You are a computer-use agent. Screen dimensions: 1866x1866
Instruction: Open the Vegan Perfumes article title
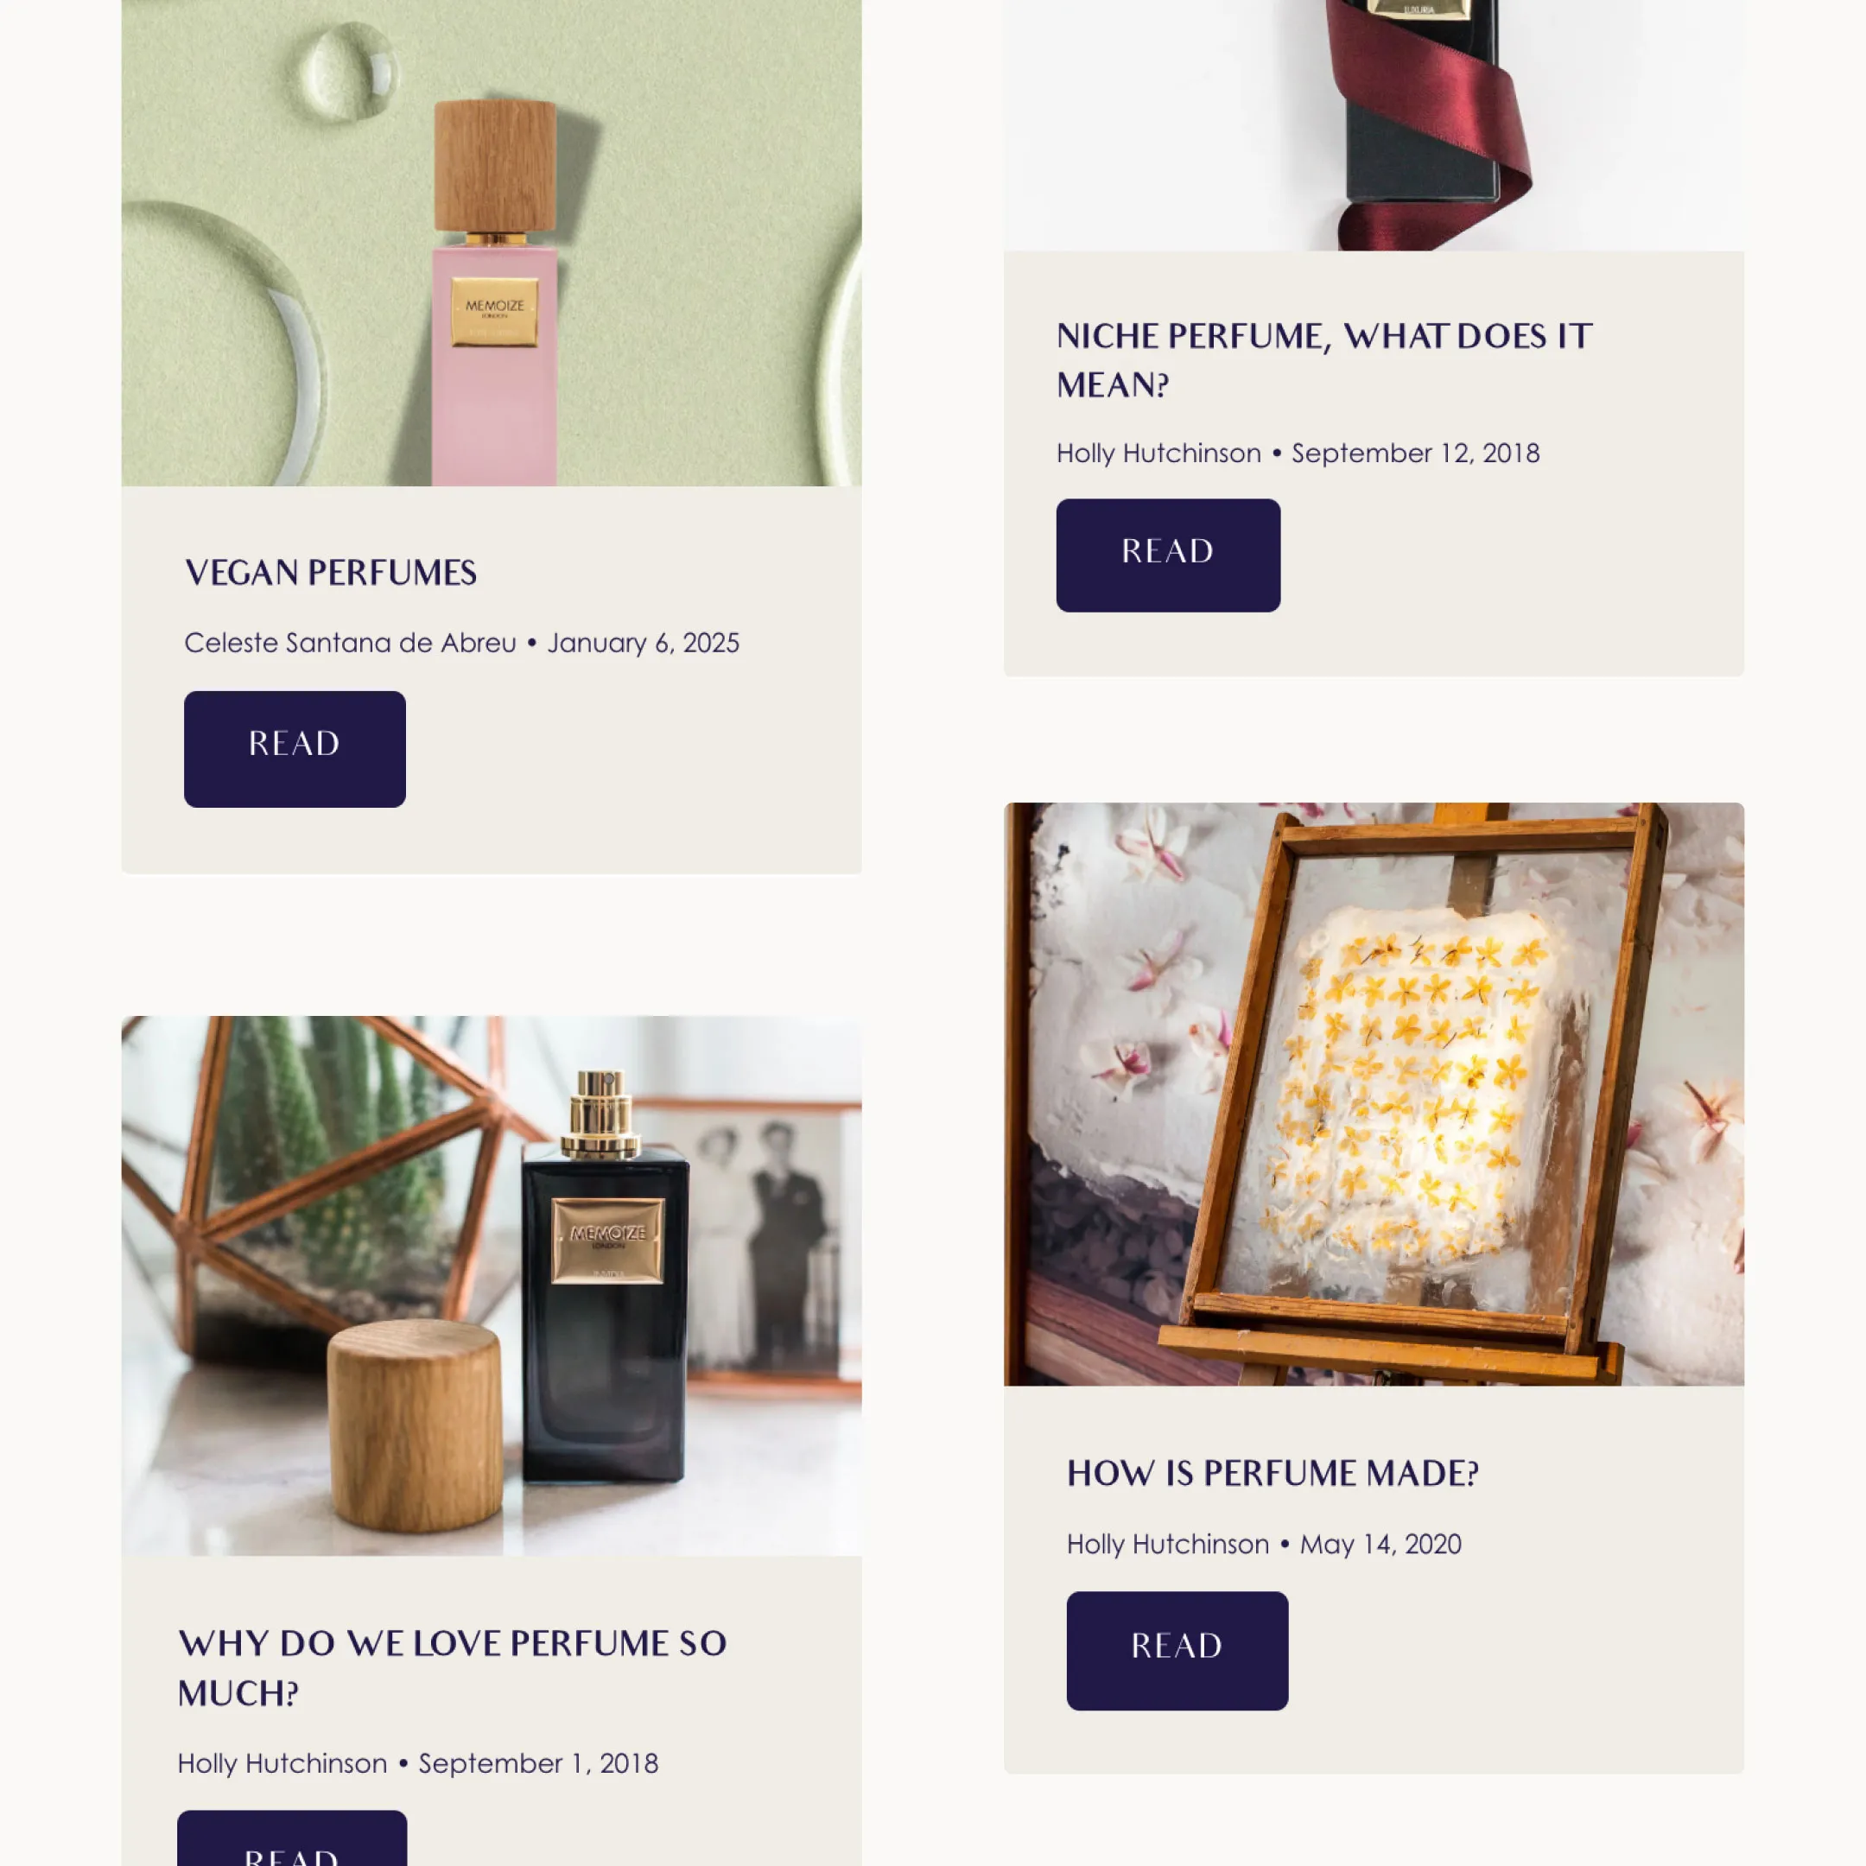330,573
